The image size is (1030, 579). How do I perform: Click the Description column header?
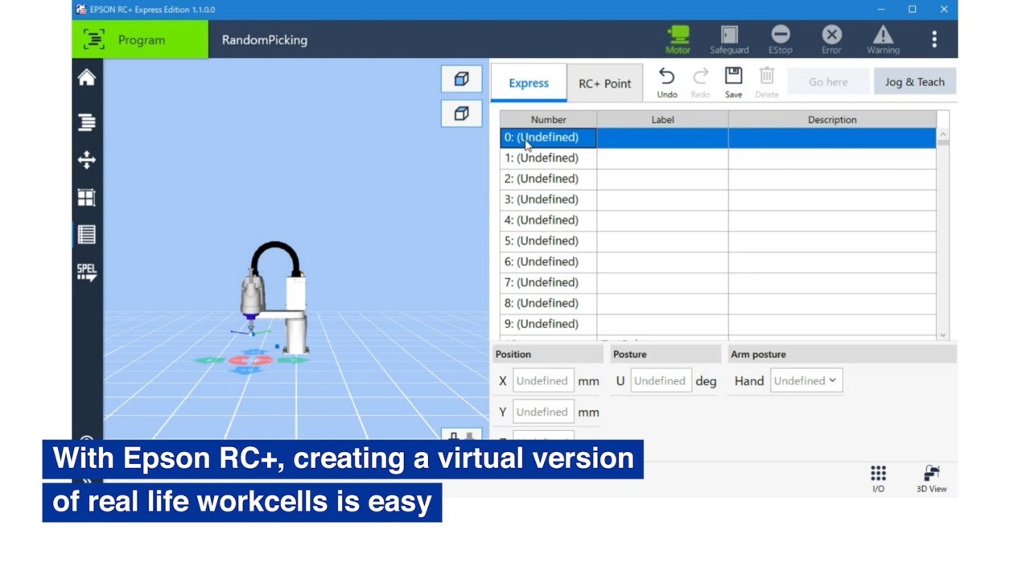point(832,119)
